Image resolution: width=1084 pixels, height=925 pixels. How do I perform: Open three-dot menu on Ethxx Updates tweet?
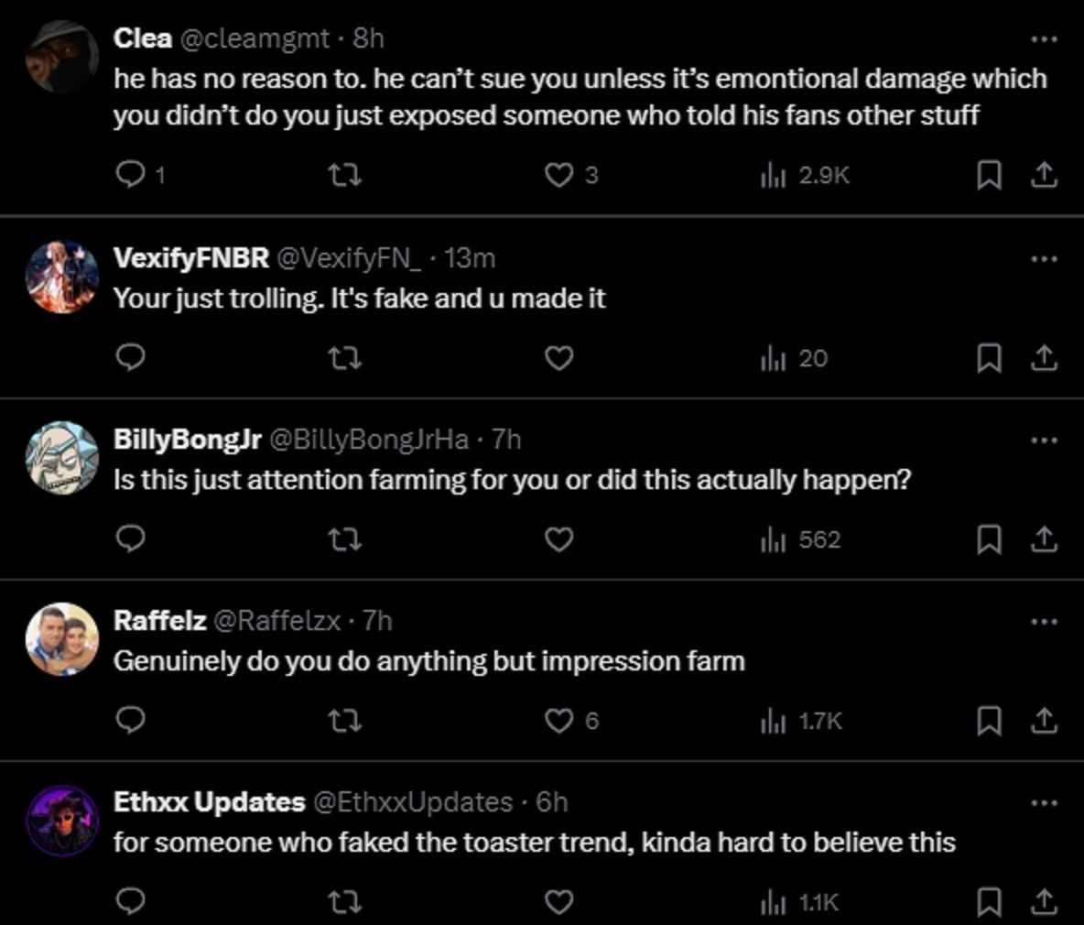[x=1044, y=803]
